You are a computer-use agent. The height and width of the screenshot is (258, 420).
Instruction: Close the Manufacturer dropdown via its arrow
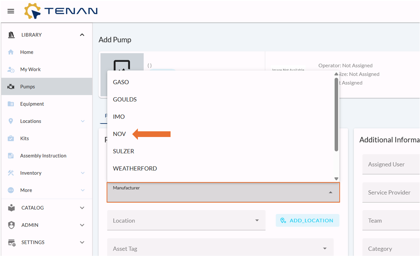(330, 192)
